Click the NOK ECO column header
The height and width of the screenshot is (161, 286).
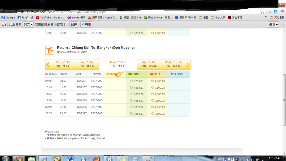coord(136,74)
